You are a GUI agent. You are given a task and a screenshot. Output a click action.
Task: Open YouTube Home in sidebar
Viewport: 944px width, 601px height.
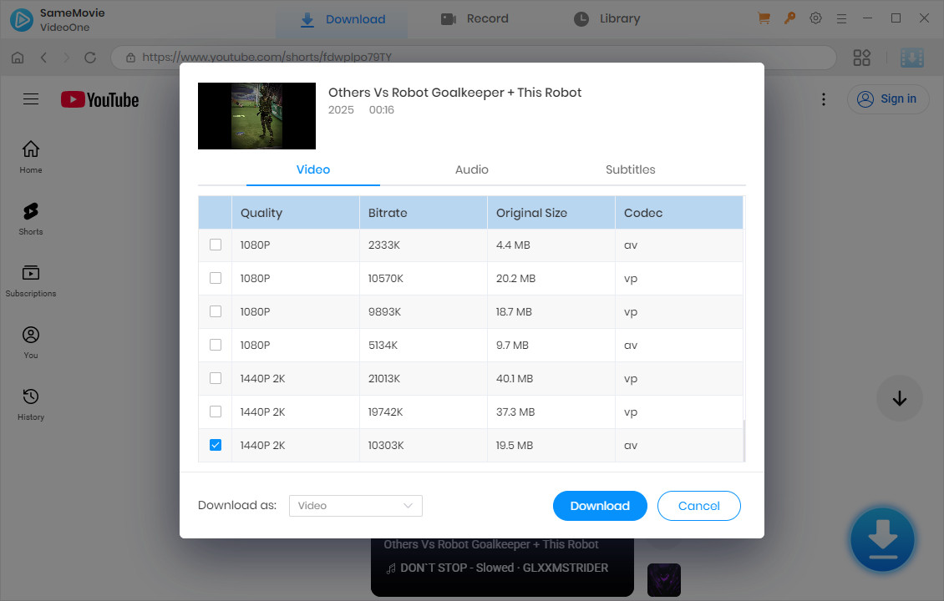coord(31,157)
